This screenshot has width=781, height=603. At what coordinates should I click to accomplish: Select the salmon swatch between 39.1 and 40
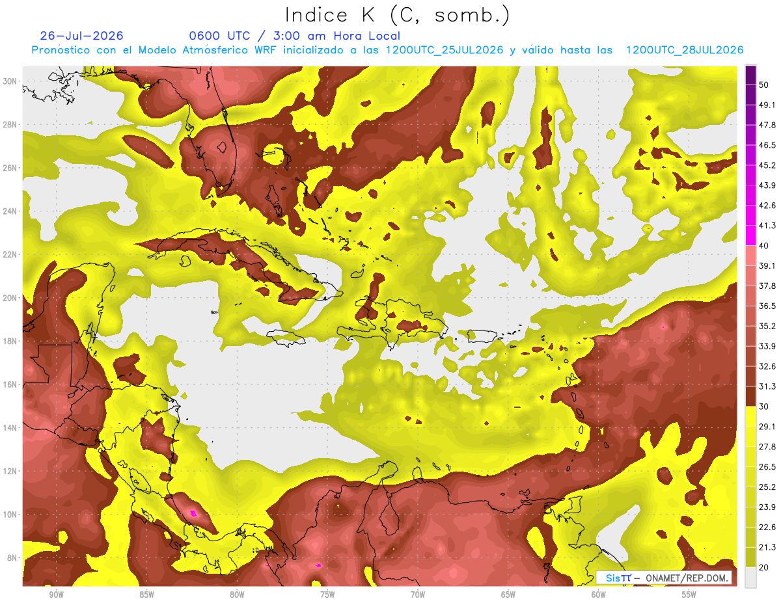click(751, 256)
